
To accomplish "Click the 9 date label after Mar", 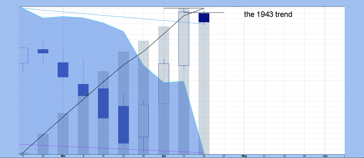I will click(x=83, y=156).
